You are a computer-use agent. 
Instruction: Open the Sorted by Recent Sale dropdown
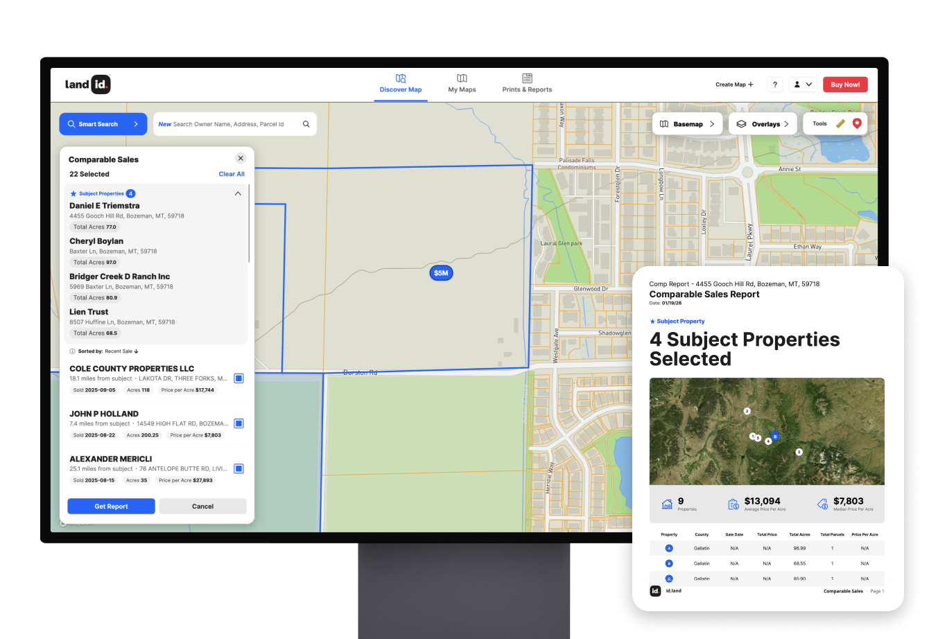(108, 351)
